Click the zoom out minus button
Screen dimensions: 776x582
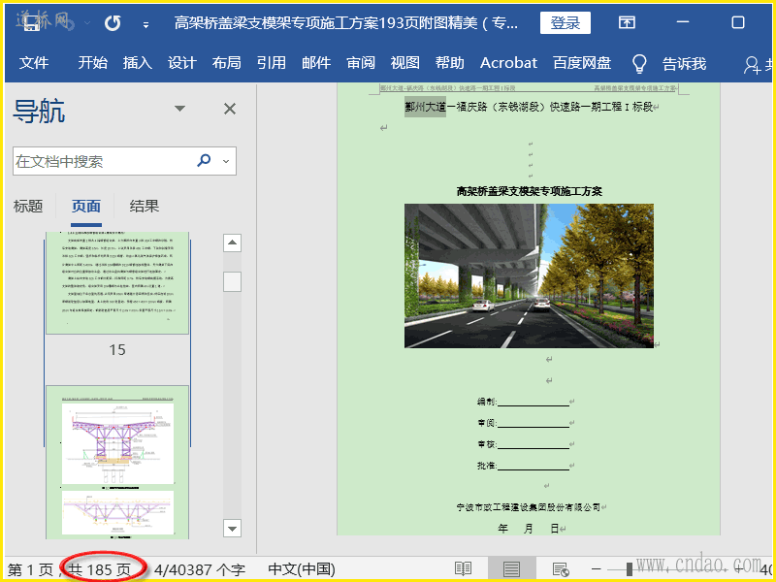tap(597, 569)
